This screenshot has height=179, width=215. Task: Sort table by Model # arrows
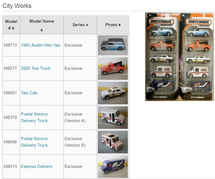click(13, 28)
